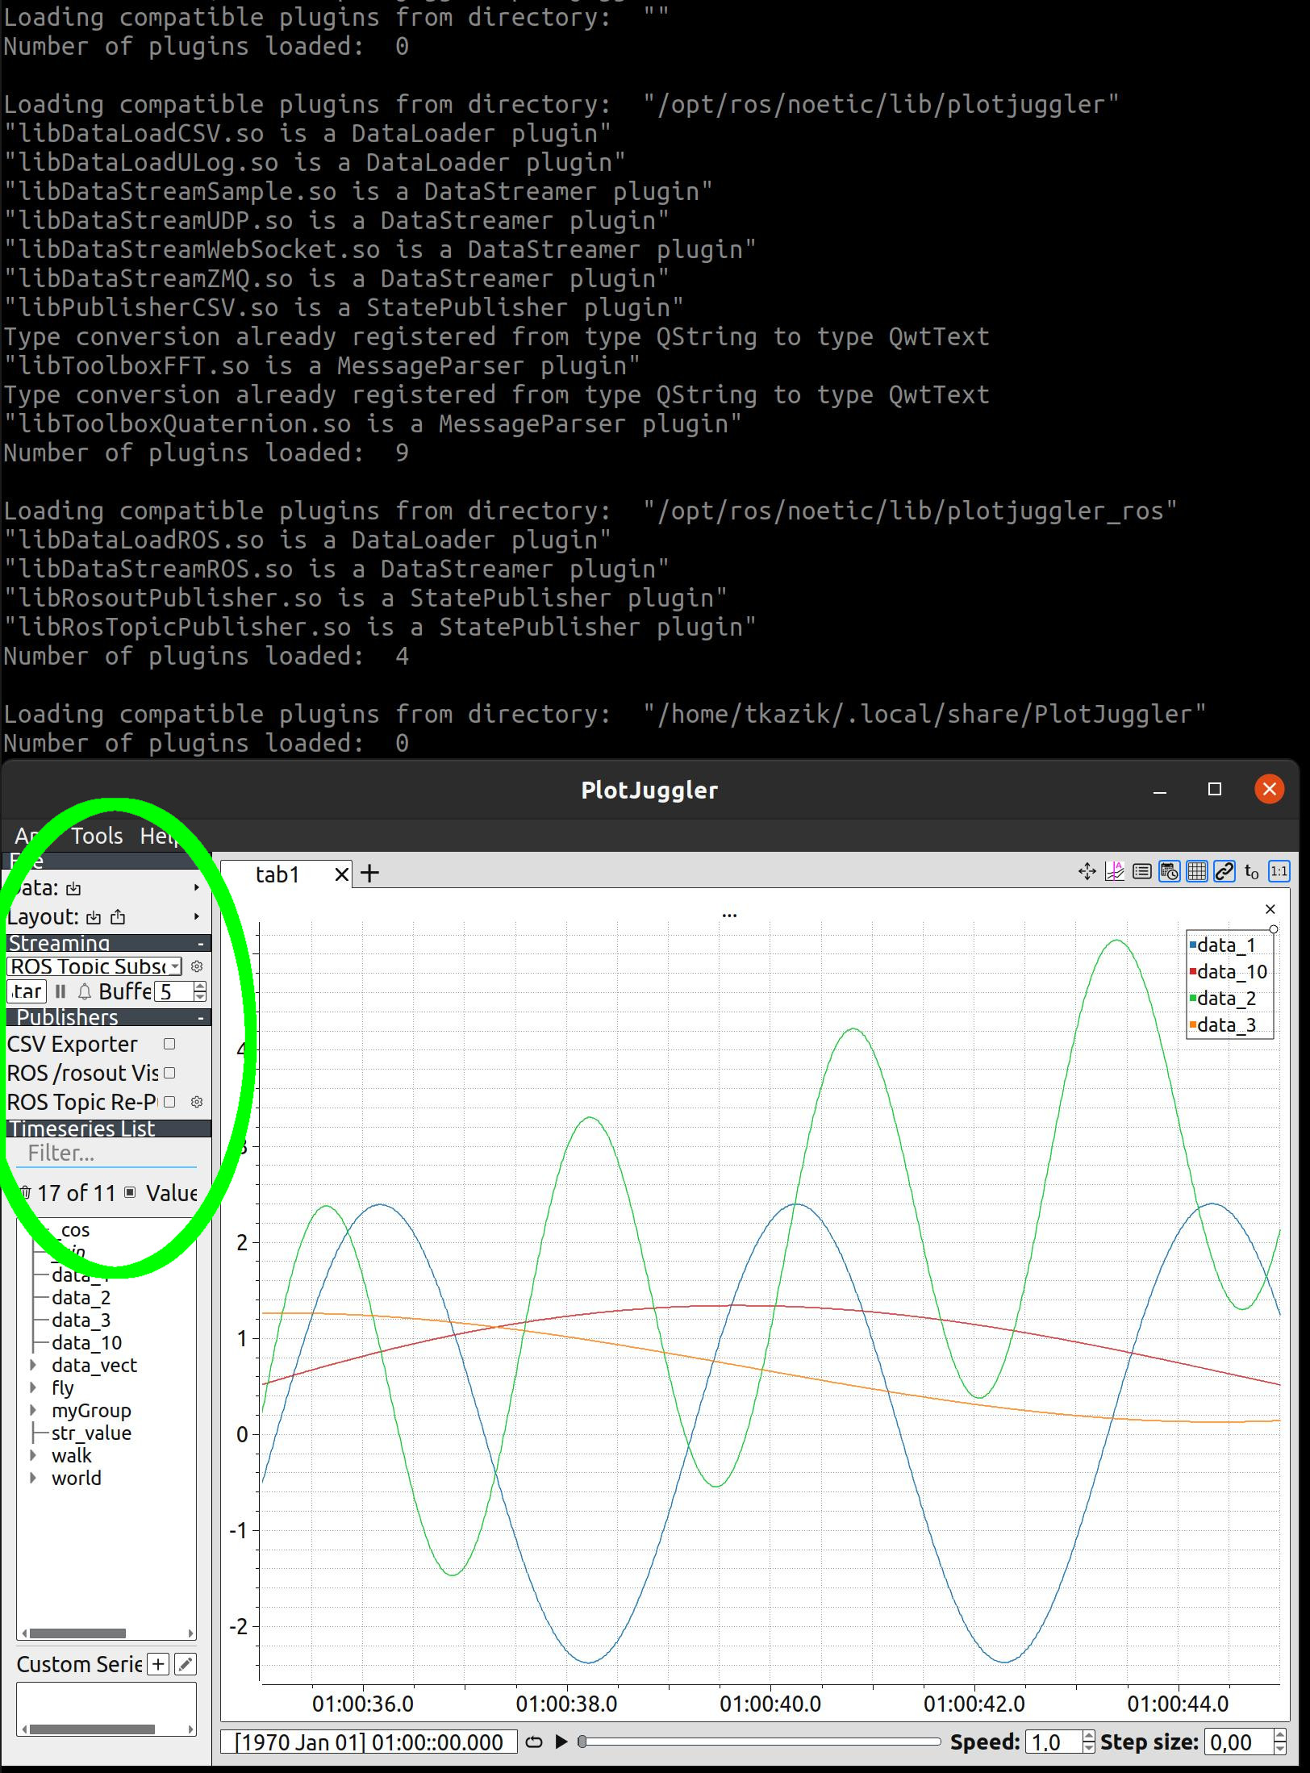Open the Tools menu

coord(96,836)
